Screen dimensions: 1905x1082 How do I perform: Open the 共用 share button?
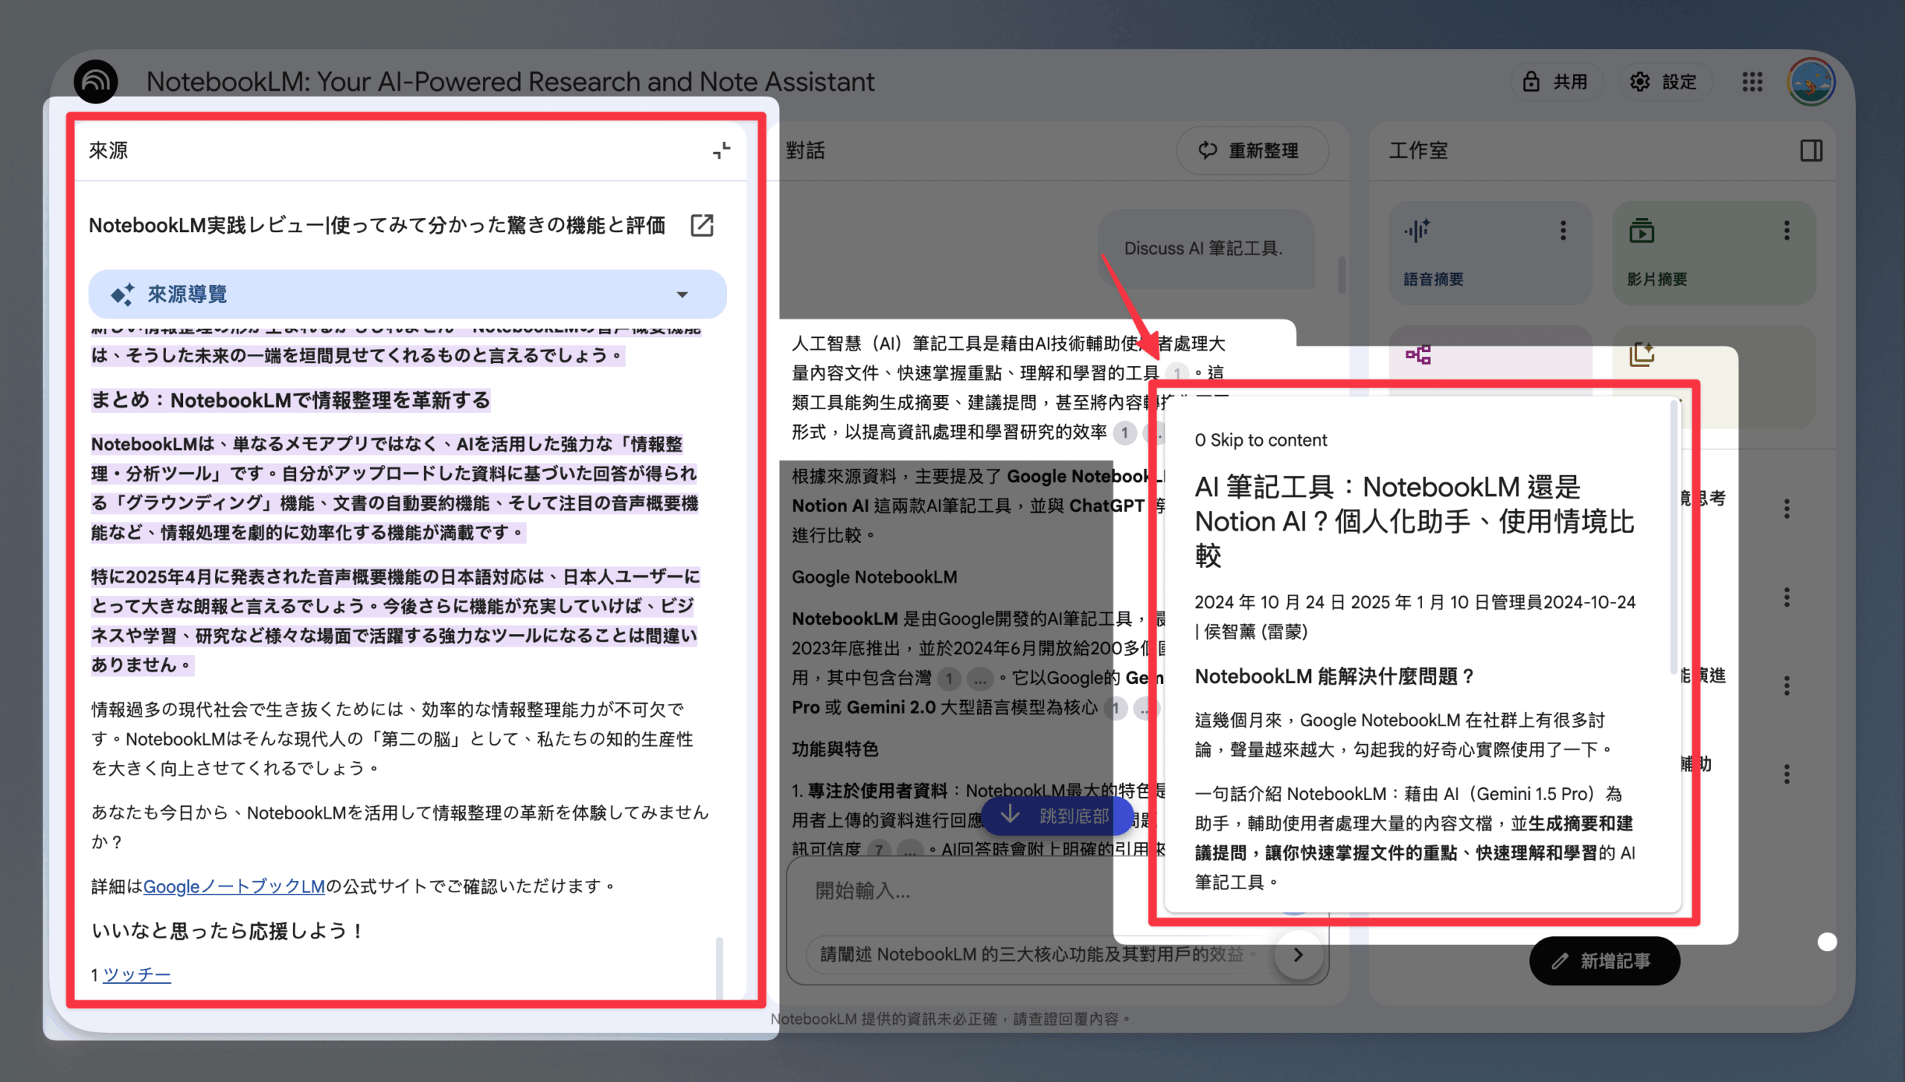1555,82
